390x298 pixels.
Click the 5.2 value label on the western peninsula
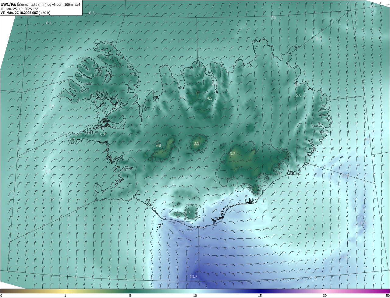click(102, 135)
